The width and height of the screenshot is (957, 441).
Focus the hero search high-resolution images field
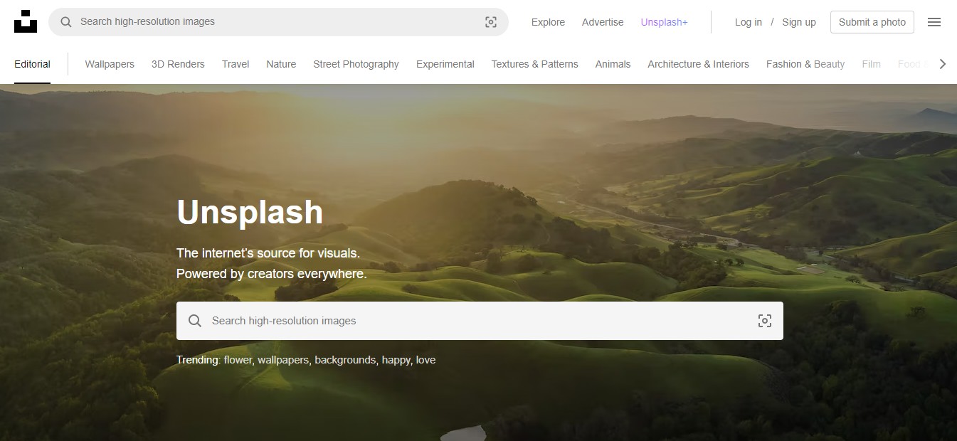click(480, 321)
